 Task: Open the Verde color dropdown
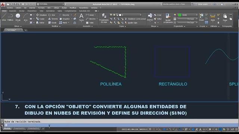[187, 15]
